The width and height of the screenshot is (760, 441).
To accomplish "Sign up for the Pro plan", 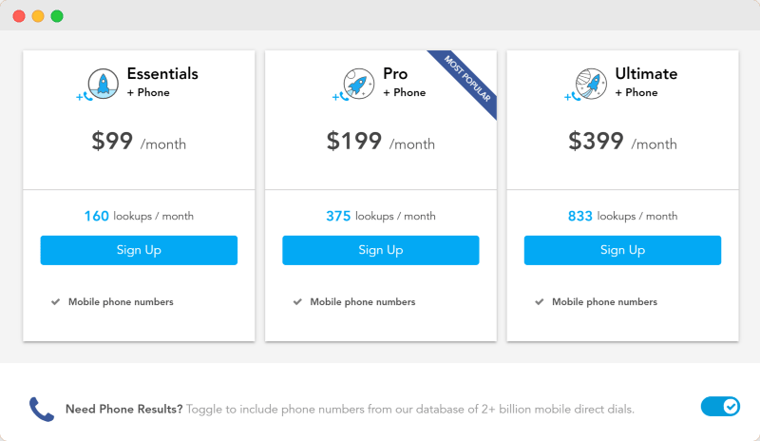I will [x=381, y=250].
